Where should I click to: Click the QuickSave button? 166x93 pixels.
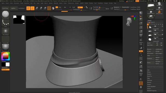pos(122,1)
